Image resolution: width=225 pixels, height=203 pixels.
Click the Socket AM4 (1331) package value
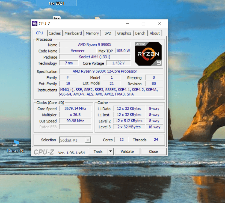coord(95,57)
